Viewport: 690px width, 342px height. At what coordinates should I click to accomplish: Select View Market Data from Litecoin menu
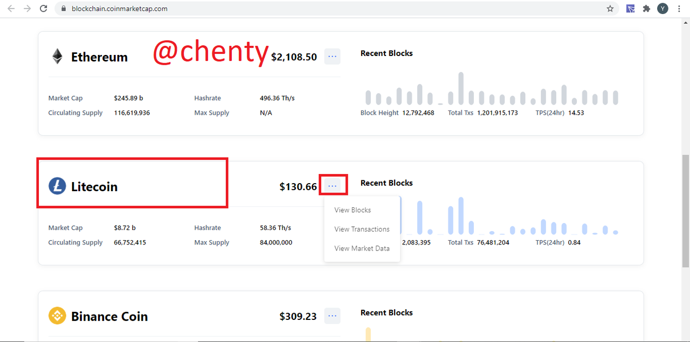[x=362, y=248]
